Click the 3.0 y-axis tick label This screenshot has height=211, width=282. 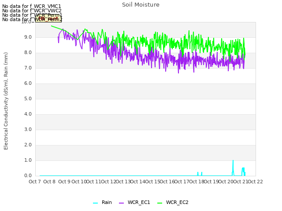tap(28, 130)
